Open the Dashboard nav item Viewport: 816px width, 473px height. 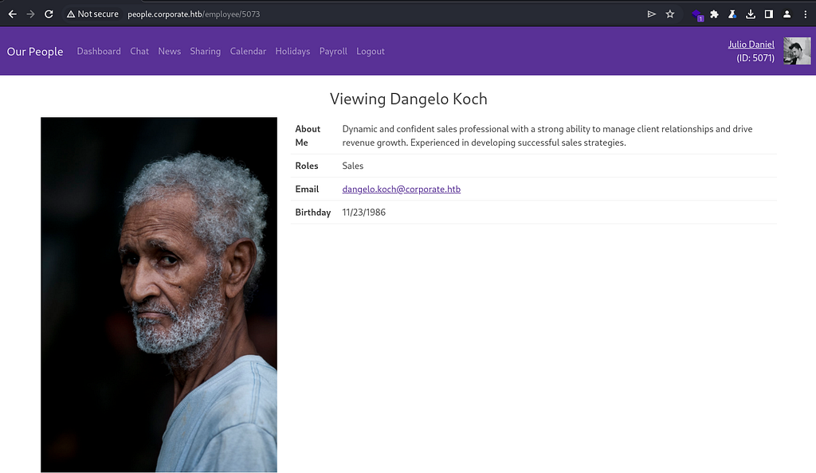(99, 51)
